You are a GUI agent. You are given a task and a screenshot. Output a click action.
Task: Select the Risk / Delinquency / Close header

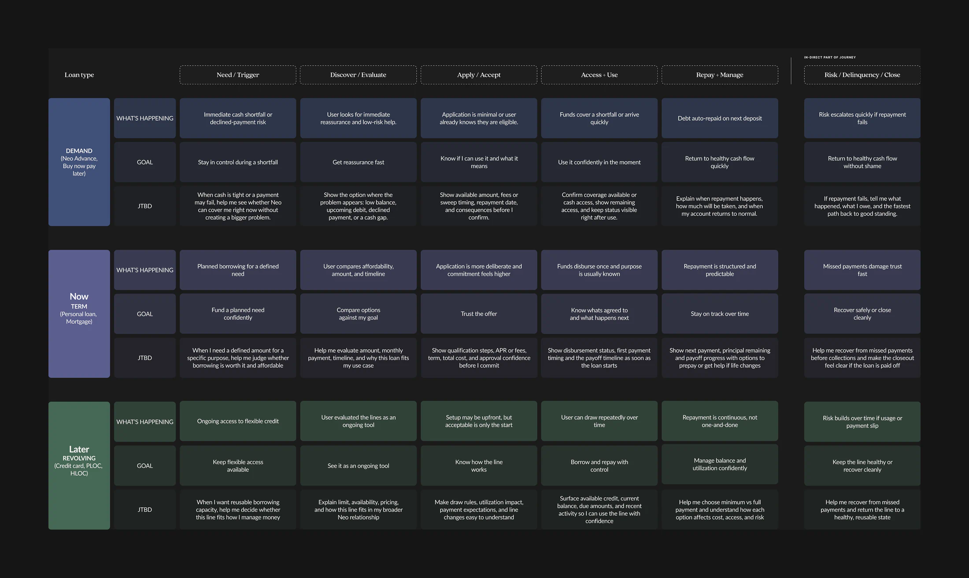862,75
